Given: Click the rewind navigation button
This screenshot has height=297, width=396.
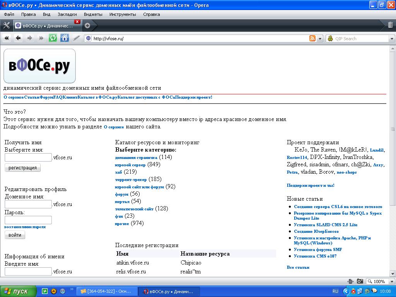Looking at the screenshot, I should (x=7, y=38).
